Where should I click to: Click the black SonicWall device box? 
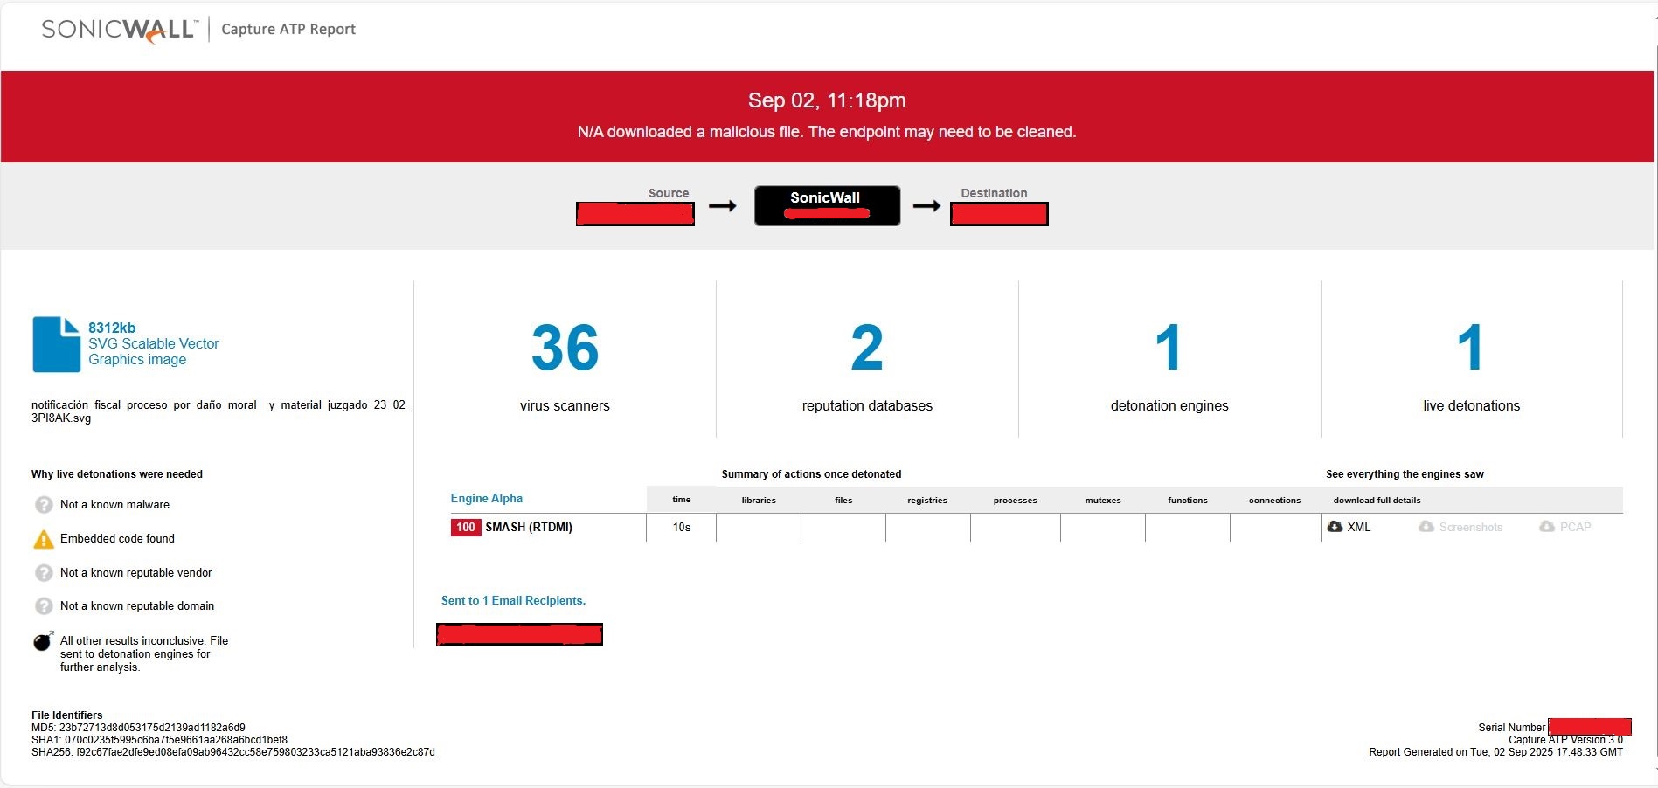click(x=827, y=205)
